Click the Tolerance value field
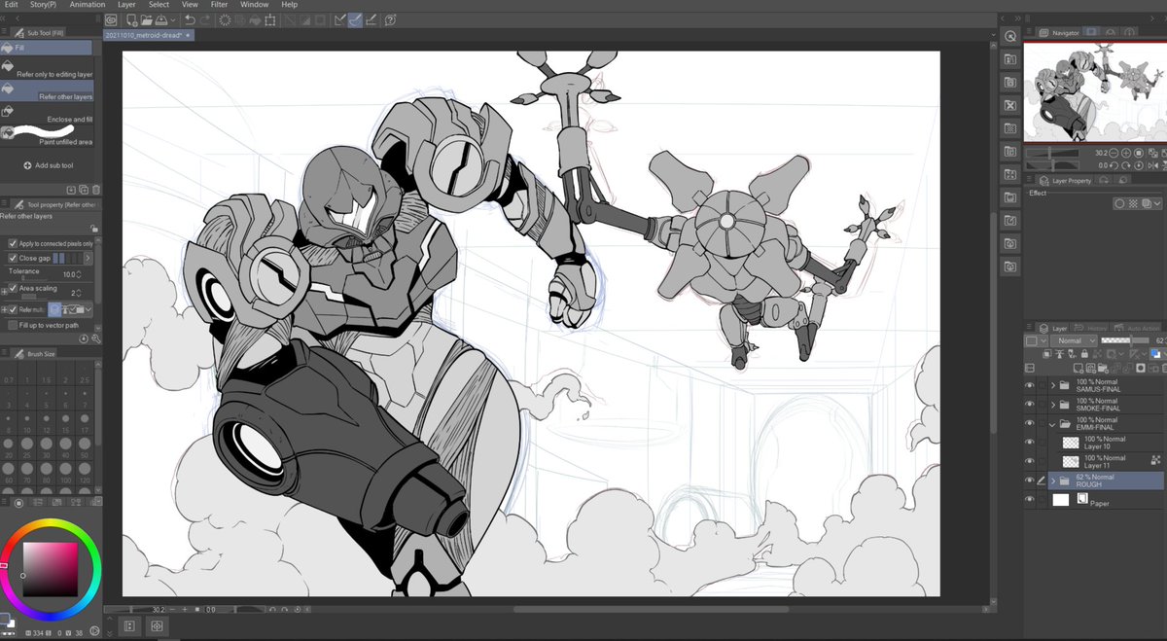 (70, 274)
